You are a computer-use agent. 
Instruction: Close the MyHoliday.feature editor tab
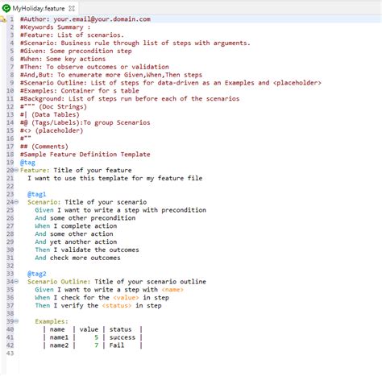[72, 8]
